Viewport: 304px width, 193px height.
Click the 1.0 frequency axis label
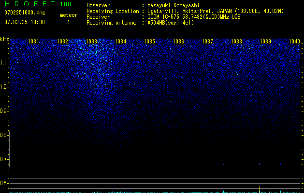click(4, 87)
